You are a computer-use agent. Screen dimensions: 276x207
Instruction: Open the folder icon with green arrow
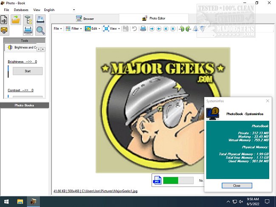[16, 20]
